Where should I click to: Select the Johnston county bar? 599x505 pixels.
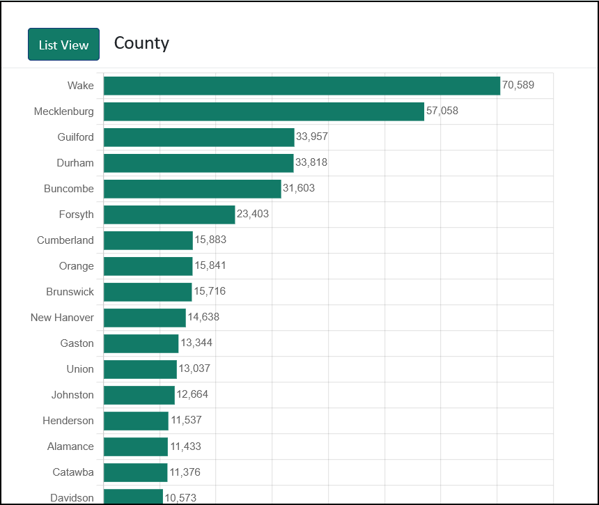pyautogui.click(x=139, y=395)
